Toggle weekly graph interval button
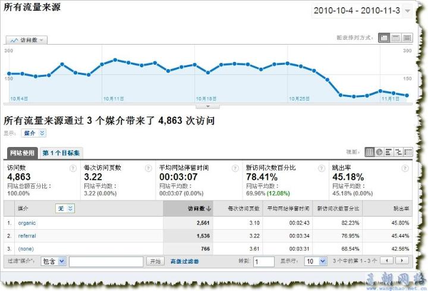The image size is (428, 291). (x=395, y=37)
